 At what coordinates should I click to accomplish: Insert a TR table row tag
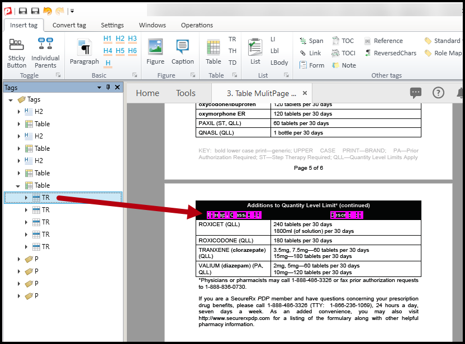pos(232,39)
